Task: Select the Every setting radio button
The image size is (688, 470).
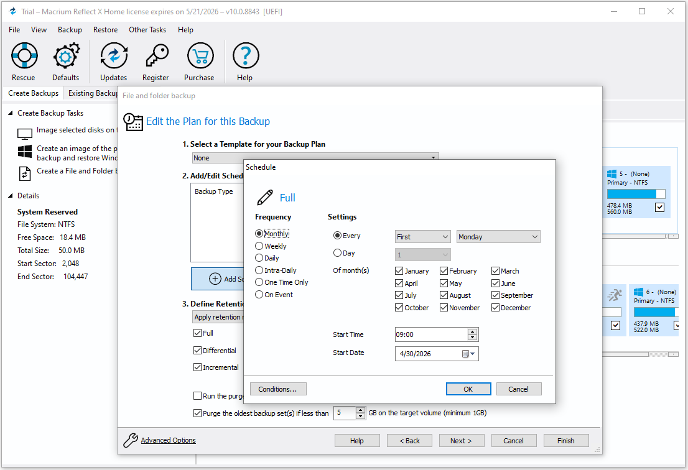Action: coord(337,236)
